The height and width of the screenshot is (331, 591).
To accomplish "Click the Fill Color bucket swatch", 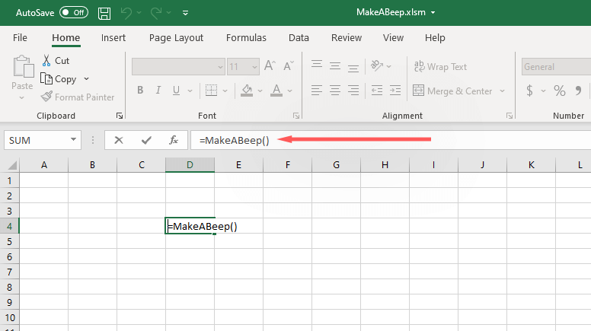I will [x=246, y=91].
